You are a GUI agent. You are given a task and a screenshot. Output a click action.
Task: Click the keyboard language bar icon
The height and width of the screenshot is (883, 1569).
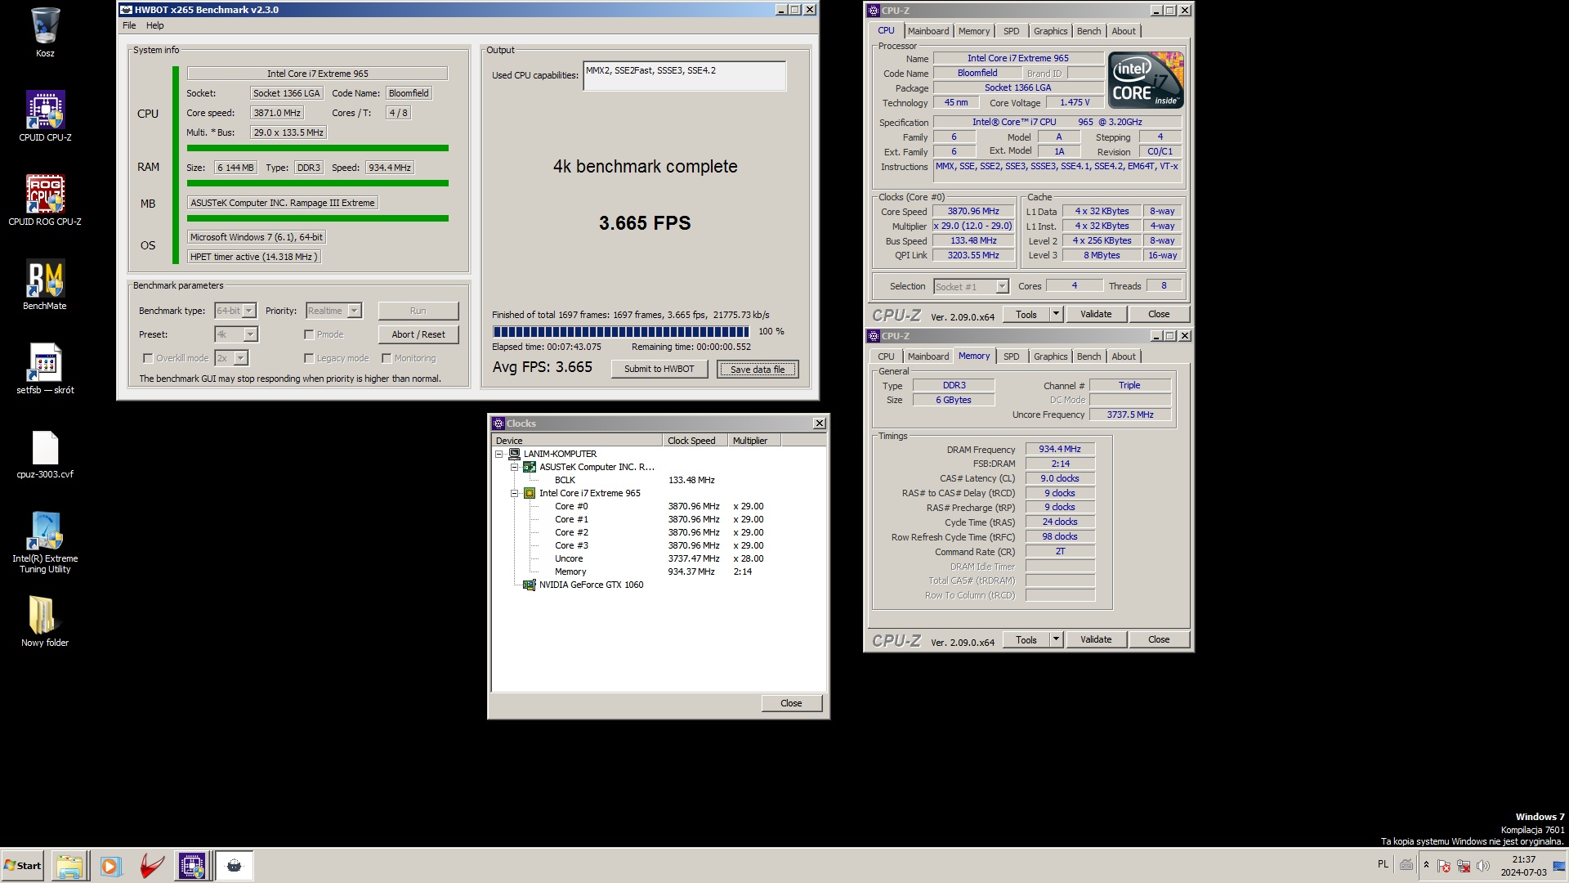1406,864
